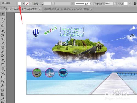This screenshot has width=137, height=103.
Task: Click the 不透明度 opacity label link
Action: [x=99, y=4]
